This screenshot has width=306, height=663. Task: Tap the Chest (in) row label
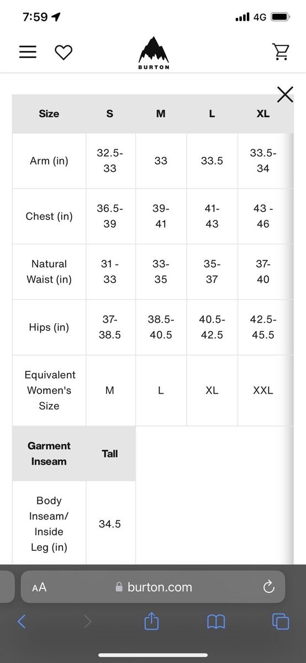(x=49, y=217)
